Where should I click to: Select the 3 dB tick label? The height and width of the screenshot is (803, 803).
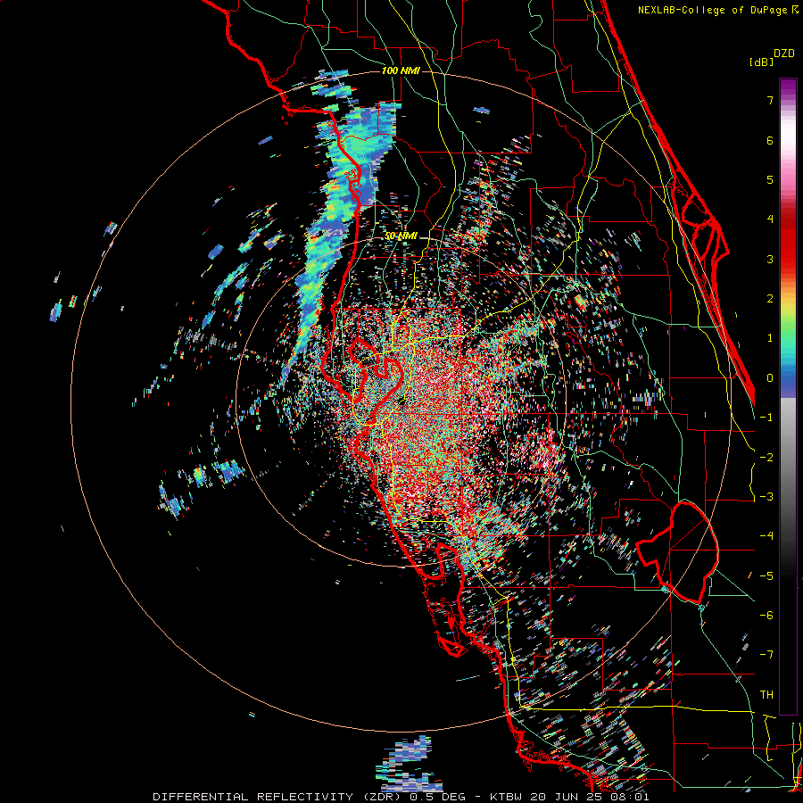tap(770, 259)
